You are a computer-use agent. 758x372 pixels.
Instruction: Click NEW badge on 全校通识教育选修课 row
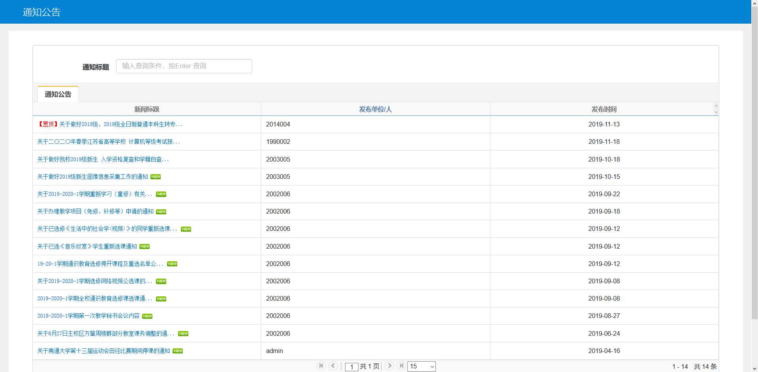point(161,299)
